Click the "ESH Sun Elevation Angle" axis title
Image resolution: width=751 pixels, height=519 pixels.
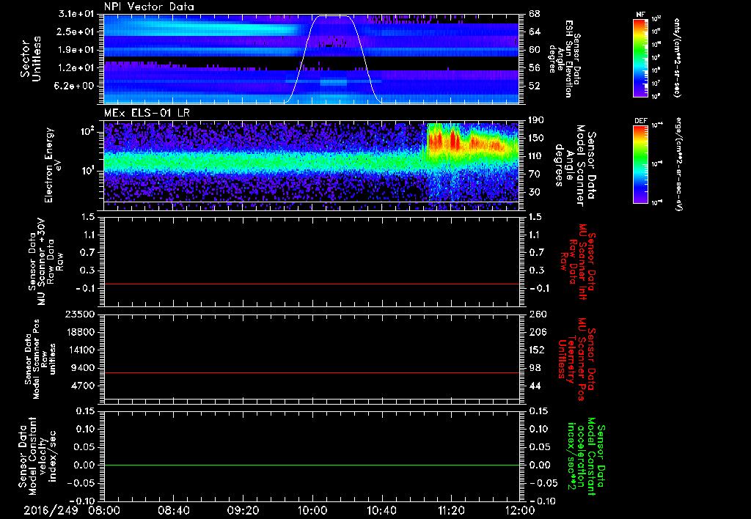(565, 59)
